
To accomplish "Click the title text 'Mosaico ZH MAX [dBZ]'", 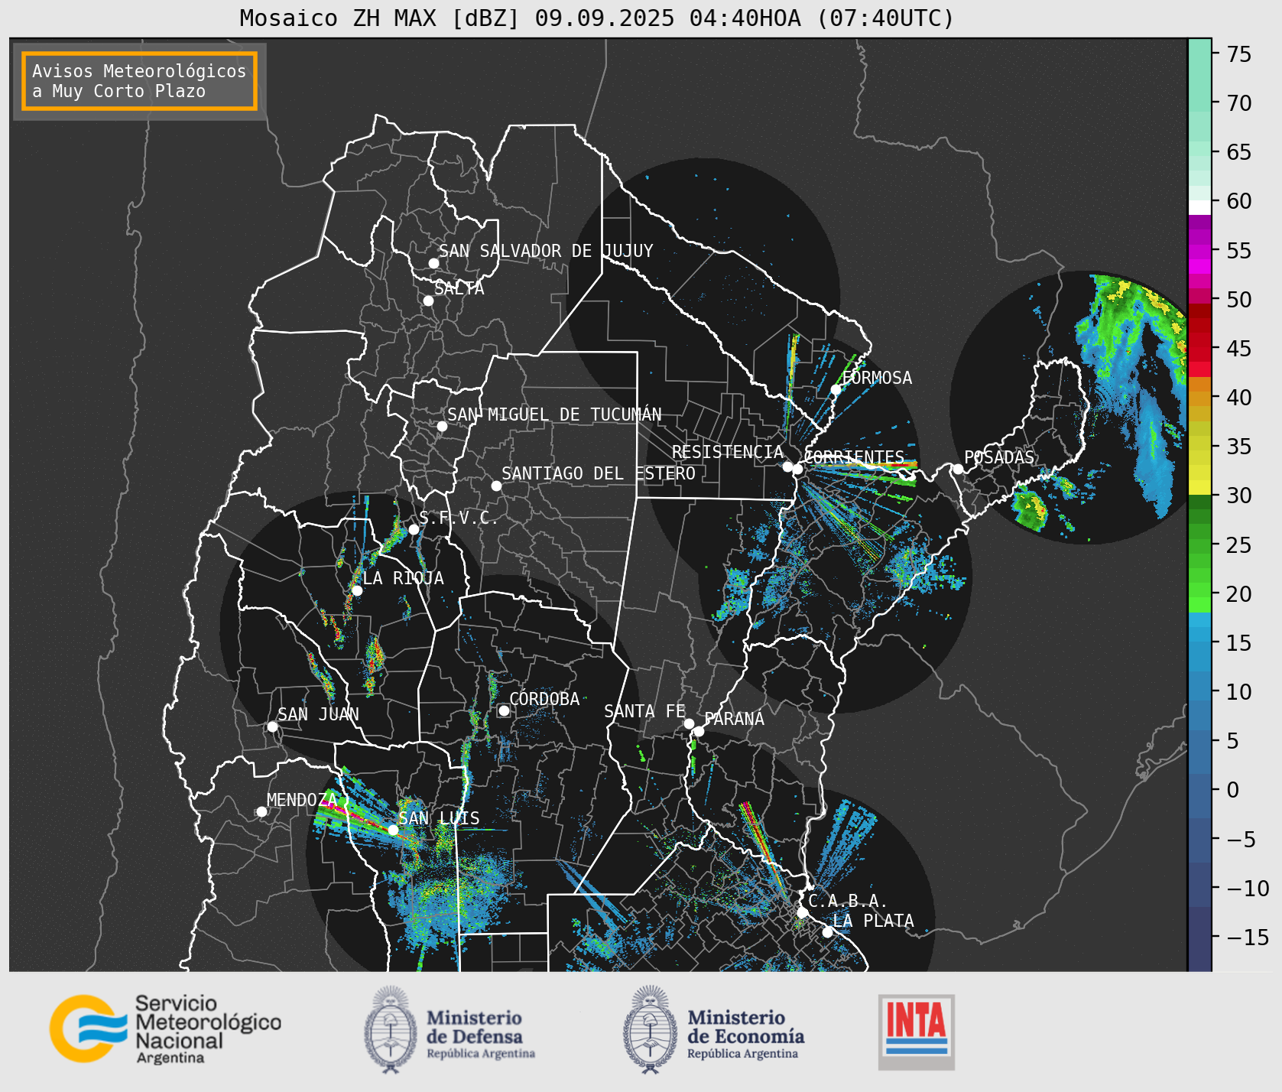I will click(x=380, y=18).
